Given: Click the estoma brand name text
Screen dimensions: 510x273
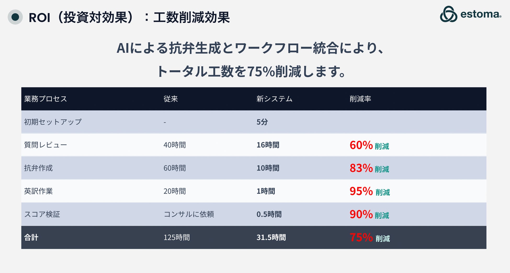Looking at the screenshot, I should pos(481,14).
